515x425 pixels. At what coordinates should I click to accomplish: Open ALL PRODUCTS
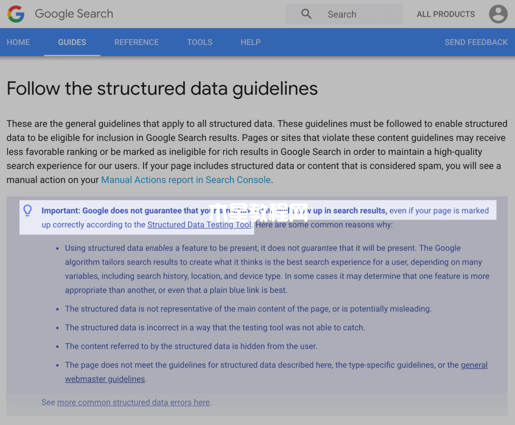pos(446,14)
